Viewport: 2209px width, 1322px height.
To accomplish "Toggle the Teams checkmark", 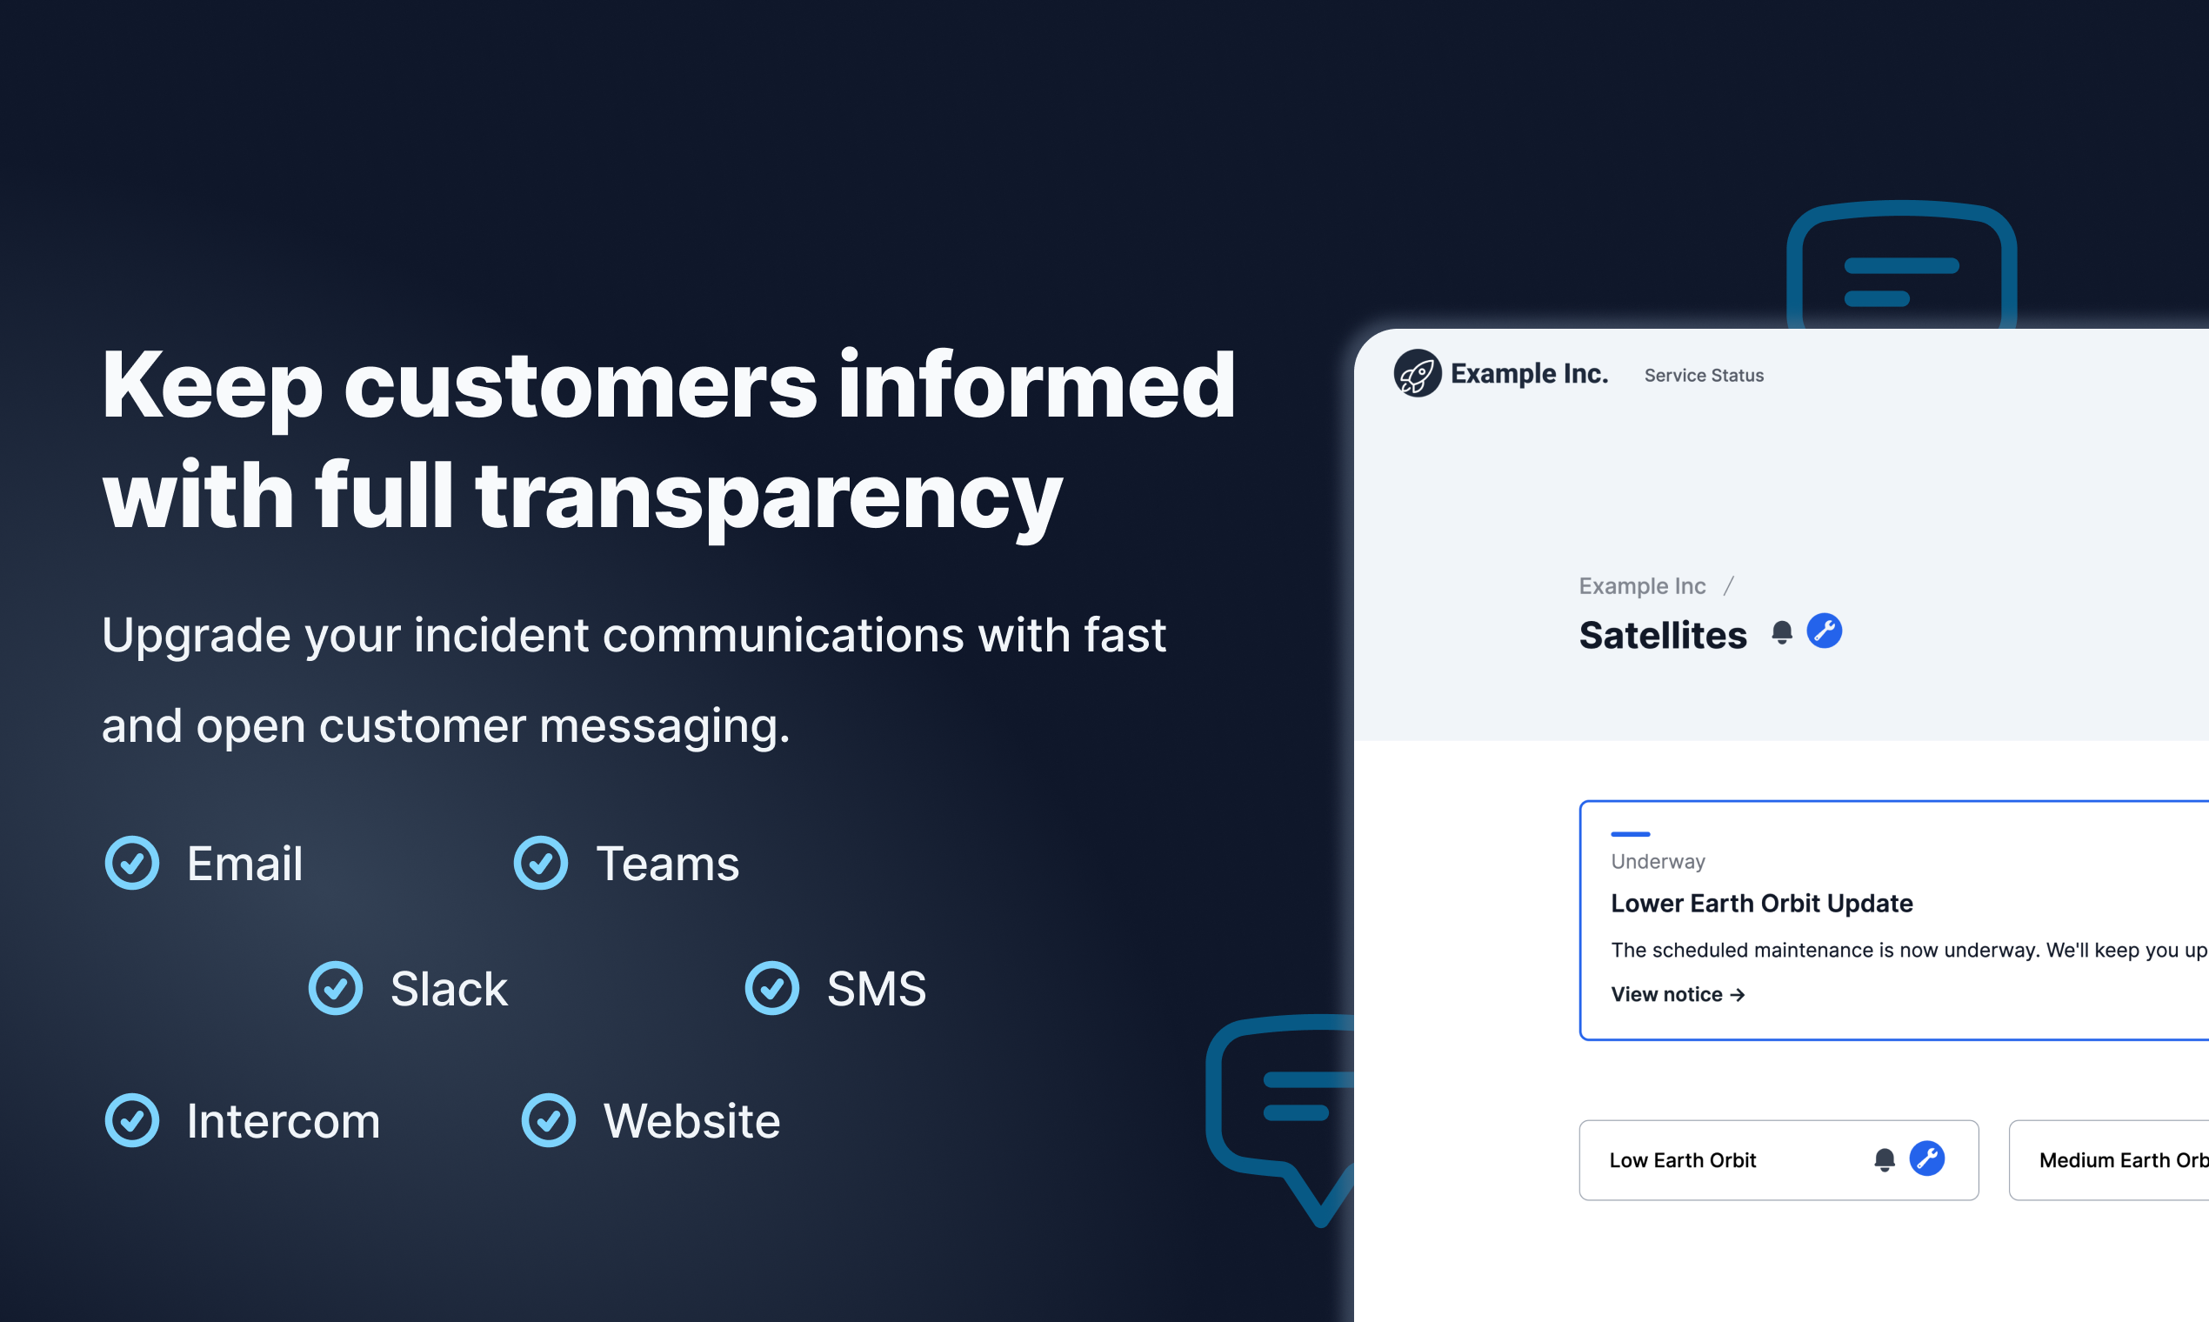I will (x=541, y=864).
